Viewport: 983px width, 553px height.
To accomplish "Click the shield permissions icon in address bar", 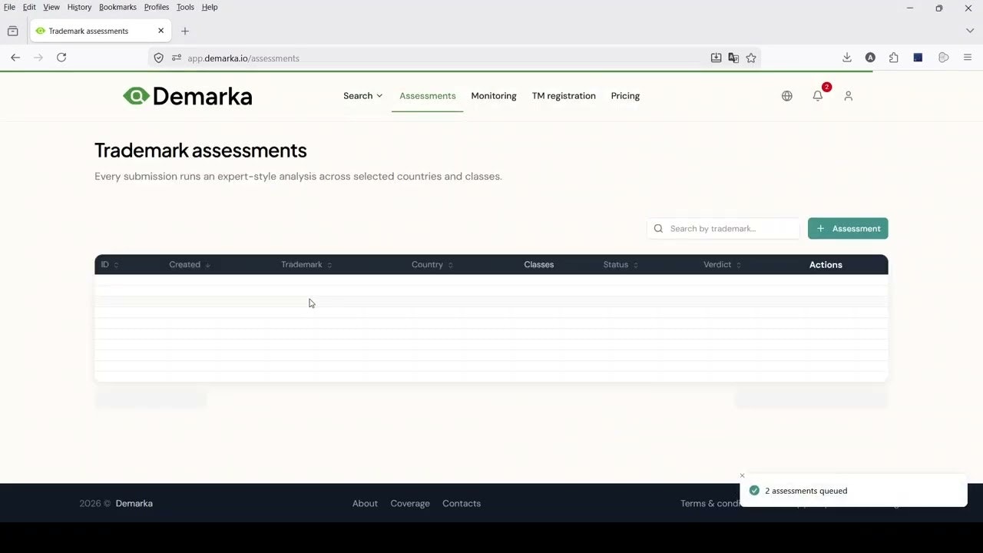I will point(158,58).
